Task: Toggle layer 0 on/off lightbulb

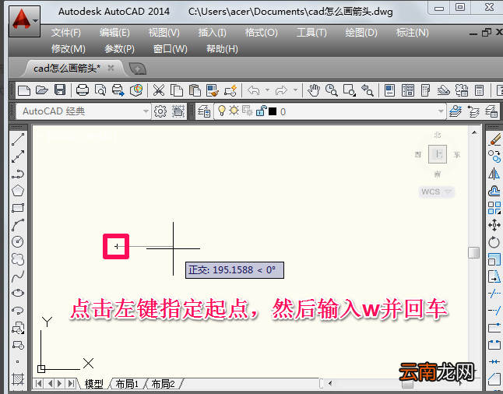Action: pos(221,111)
